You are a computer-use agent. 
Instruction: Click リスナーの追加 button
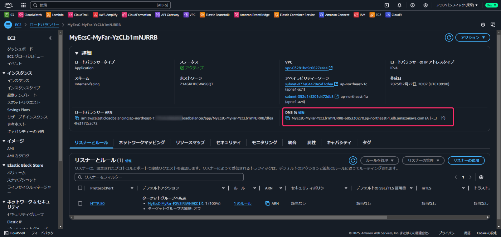coord(466,161)
